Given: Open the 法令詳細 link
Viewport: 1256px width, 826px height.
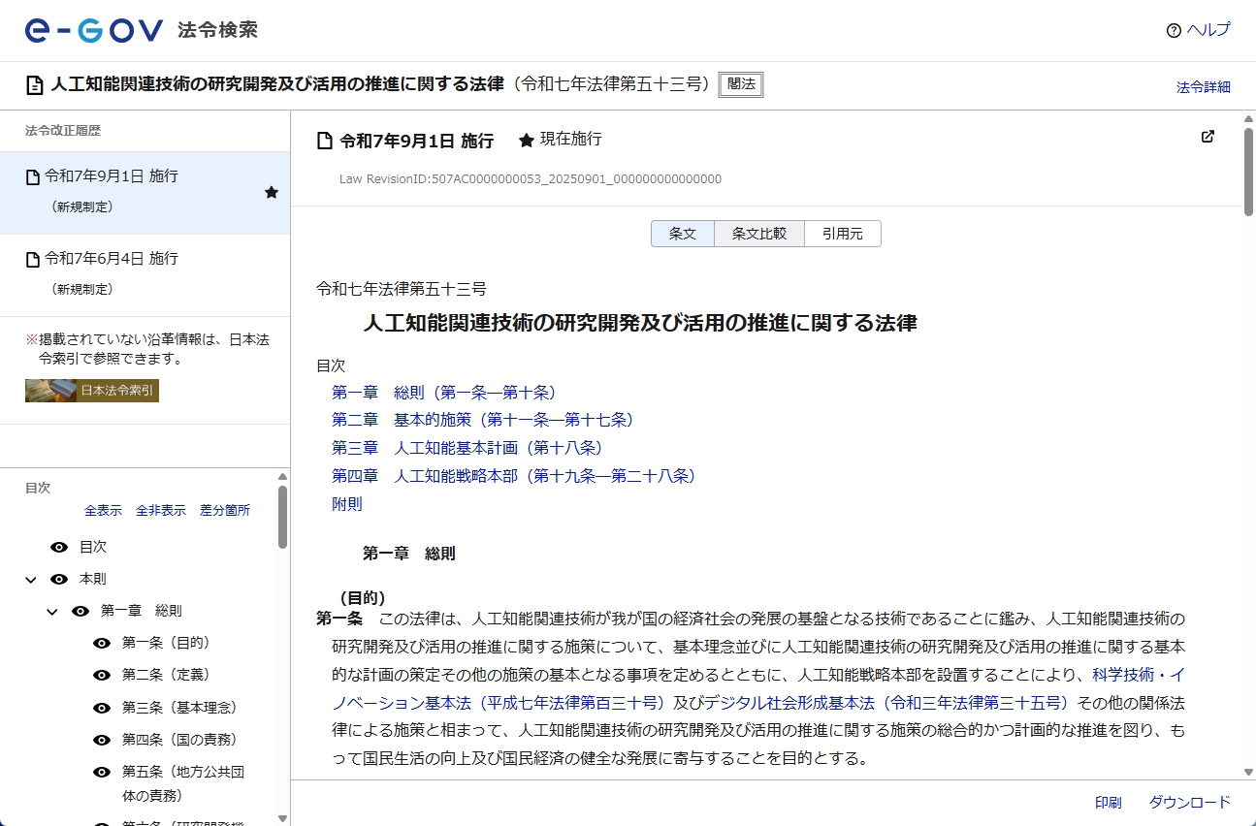Looking at the screenshot, I should [1202, 86].
